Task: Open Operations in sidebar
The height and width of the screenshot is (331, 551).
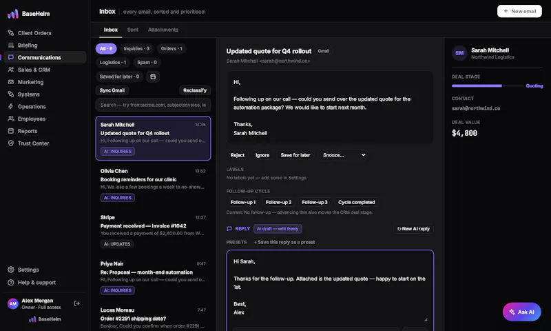Action: 45,106
